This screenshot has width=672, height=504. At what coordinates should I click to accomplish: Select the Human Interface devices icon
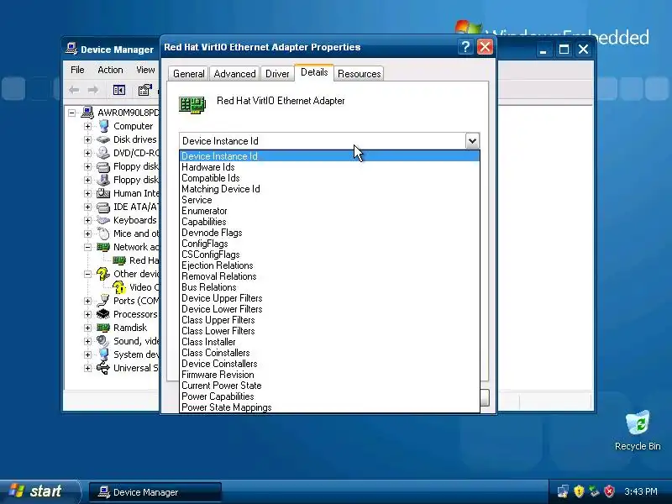[103, 193]
